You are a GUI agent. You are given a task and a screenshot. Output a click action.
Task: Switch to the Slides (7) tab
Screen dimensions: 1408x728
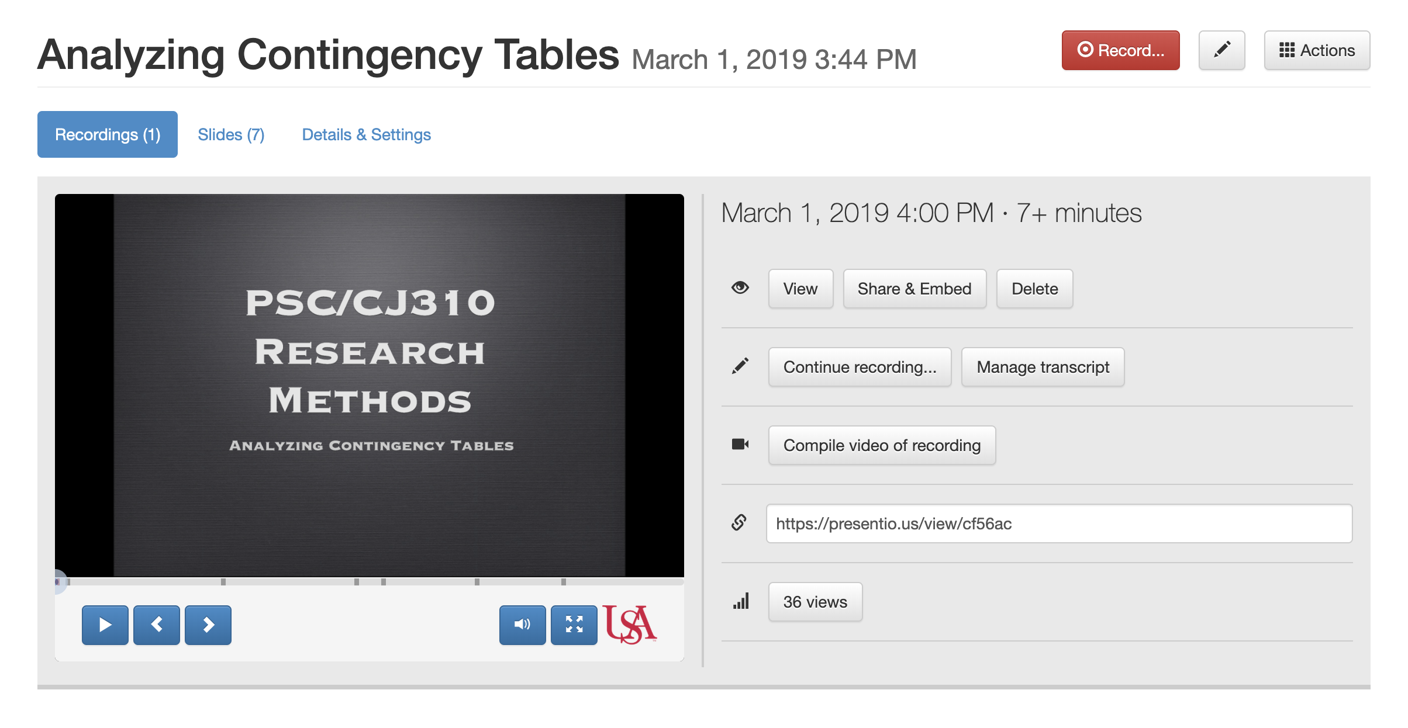231,134
